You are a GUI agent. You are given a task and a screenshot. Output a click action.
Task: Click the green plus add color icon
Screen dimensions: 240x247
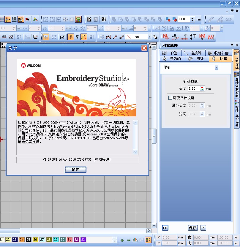[x=122, y=240]
